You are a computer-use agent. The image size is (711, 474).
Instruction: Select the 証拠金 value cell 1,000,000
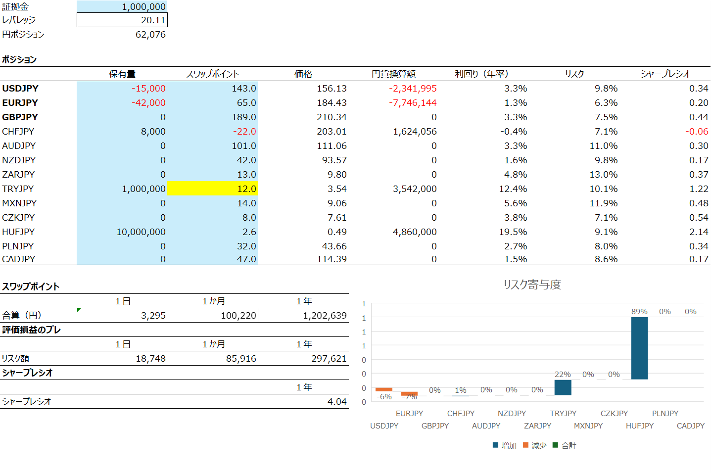122,6
